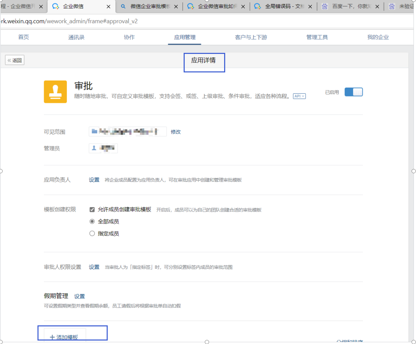The width and height of the screenshot is (416, 344).
Task: Open the 协作 navigation tab
Action: (129, 37)
